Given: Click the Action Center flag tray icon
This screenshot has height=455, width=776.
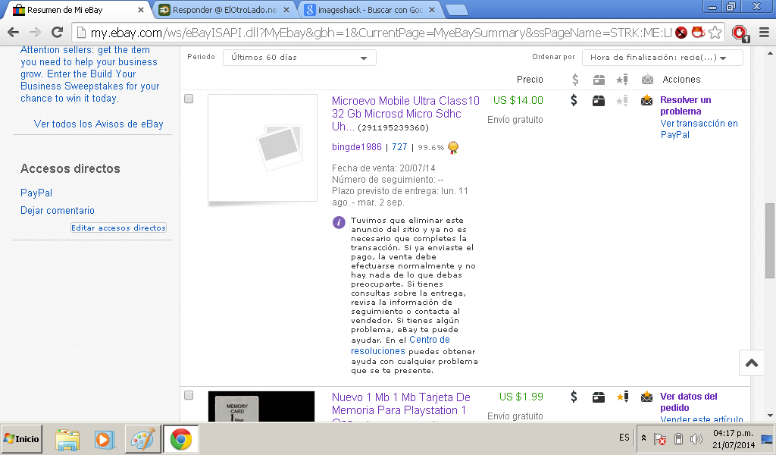Looking at the screenshot, I should pyautogui.click(x=660, y=439).
